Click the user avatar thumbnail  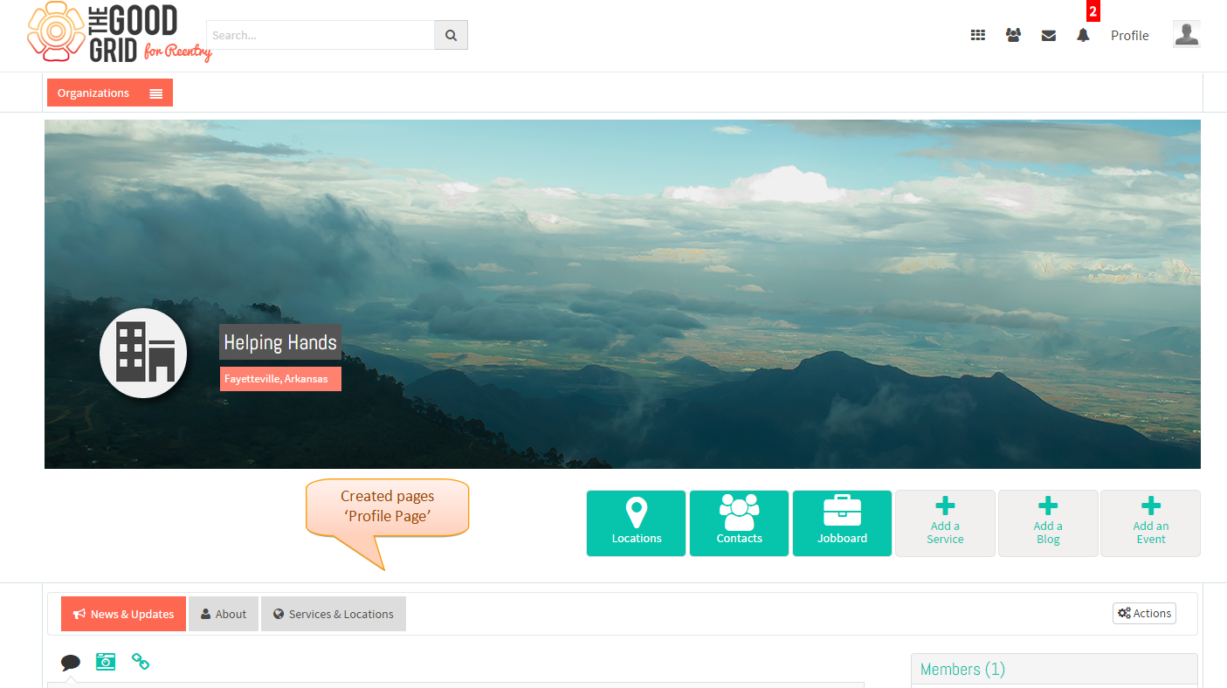pos(1186,34)
